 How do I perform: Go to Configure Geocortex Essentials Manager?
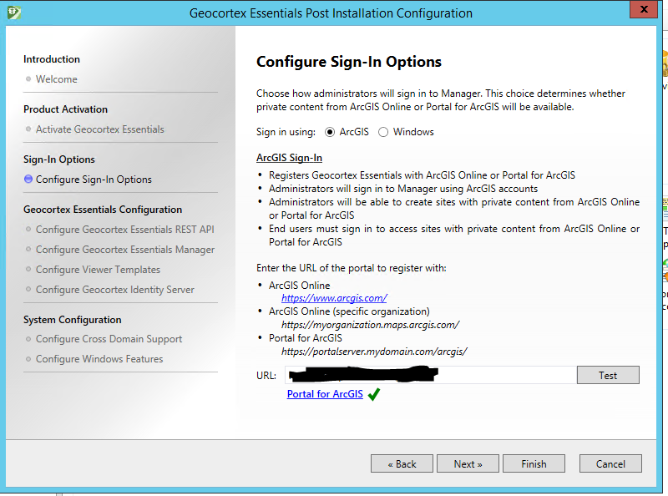click(x=125, y=250)
